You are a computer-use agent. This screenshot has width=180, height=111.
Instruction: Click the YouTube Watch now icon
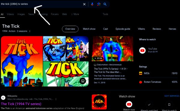click(129, 104)
